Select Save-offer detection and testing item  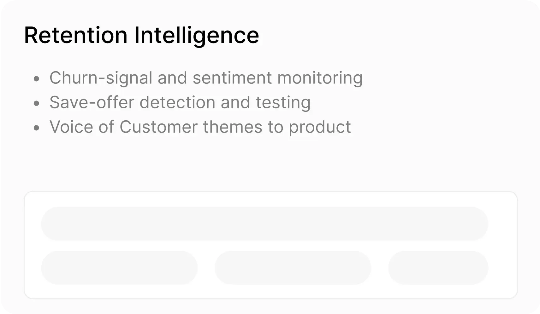[180, 102]
